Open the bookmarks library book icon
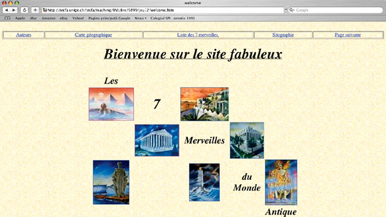The height and width of the screenshot is (217, 386). [8, 18]
